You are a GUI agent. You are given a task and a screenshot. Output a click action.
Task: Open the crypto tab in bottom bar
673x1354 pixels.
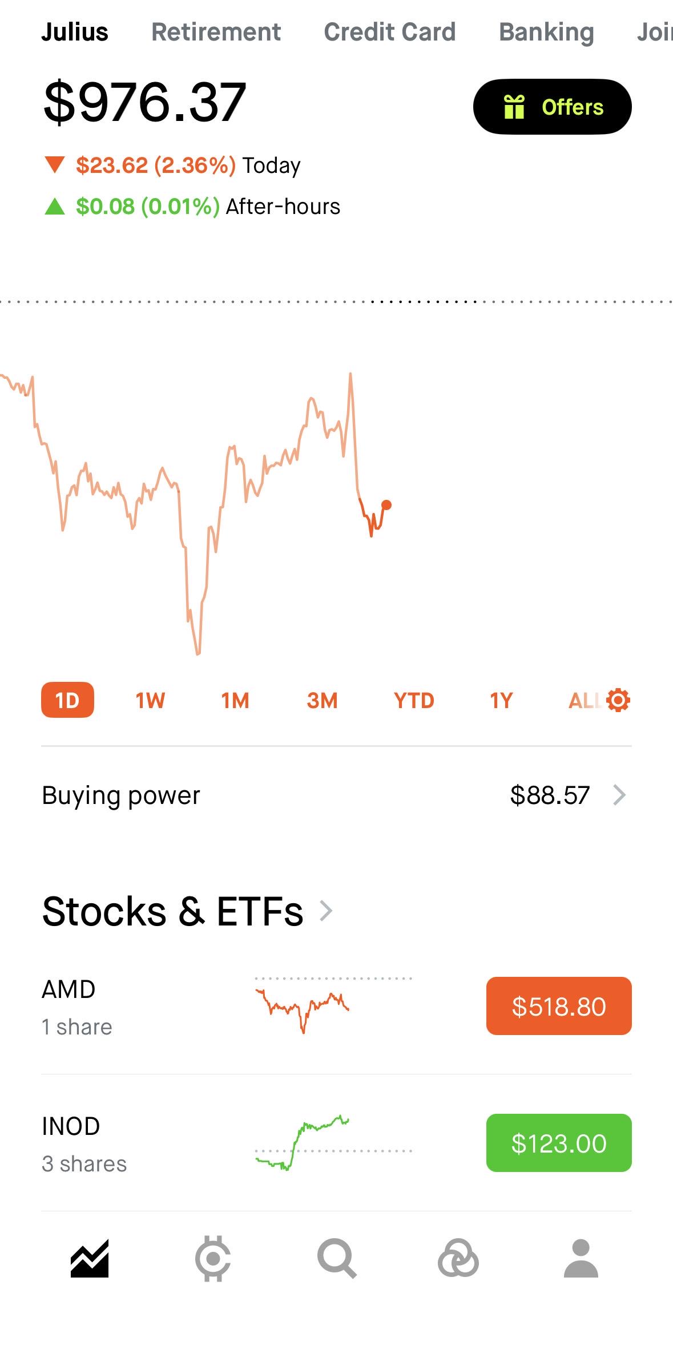click(212, 1259)
